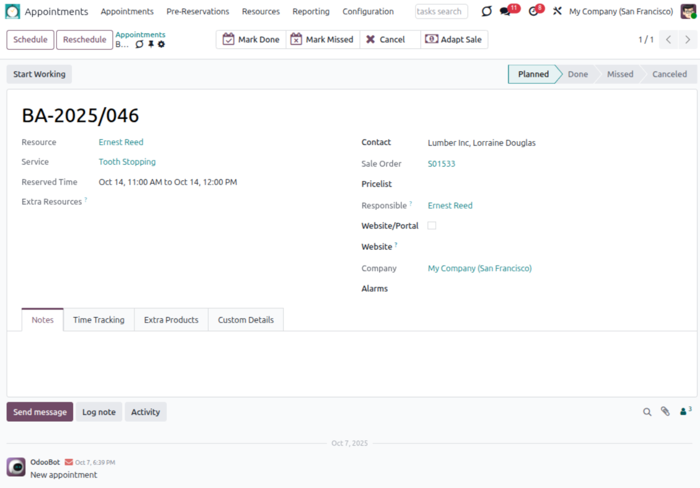Focus the tasks search input field

(x=441, y=12)
